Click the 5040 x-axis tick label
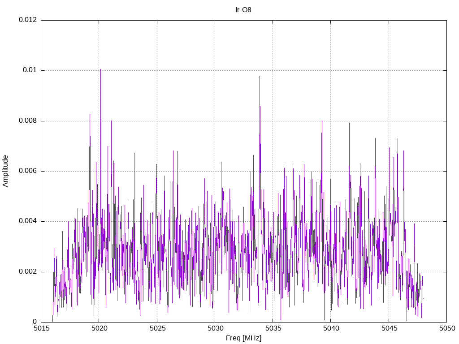 tap(331, 328)
